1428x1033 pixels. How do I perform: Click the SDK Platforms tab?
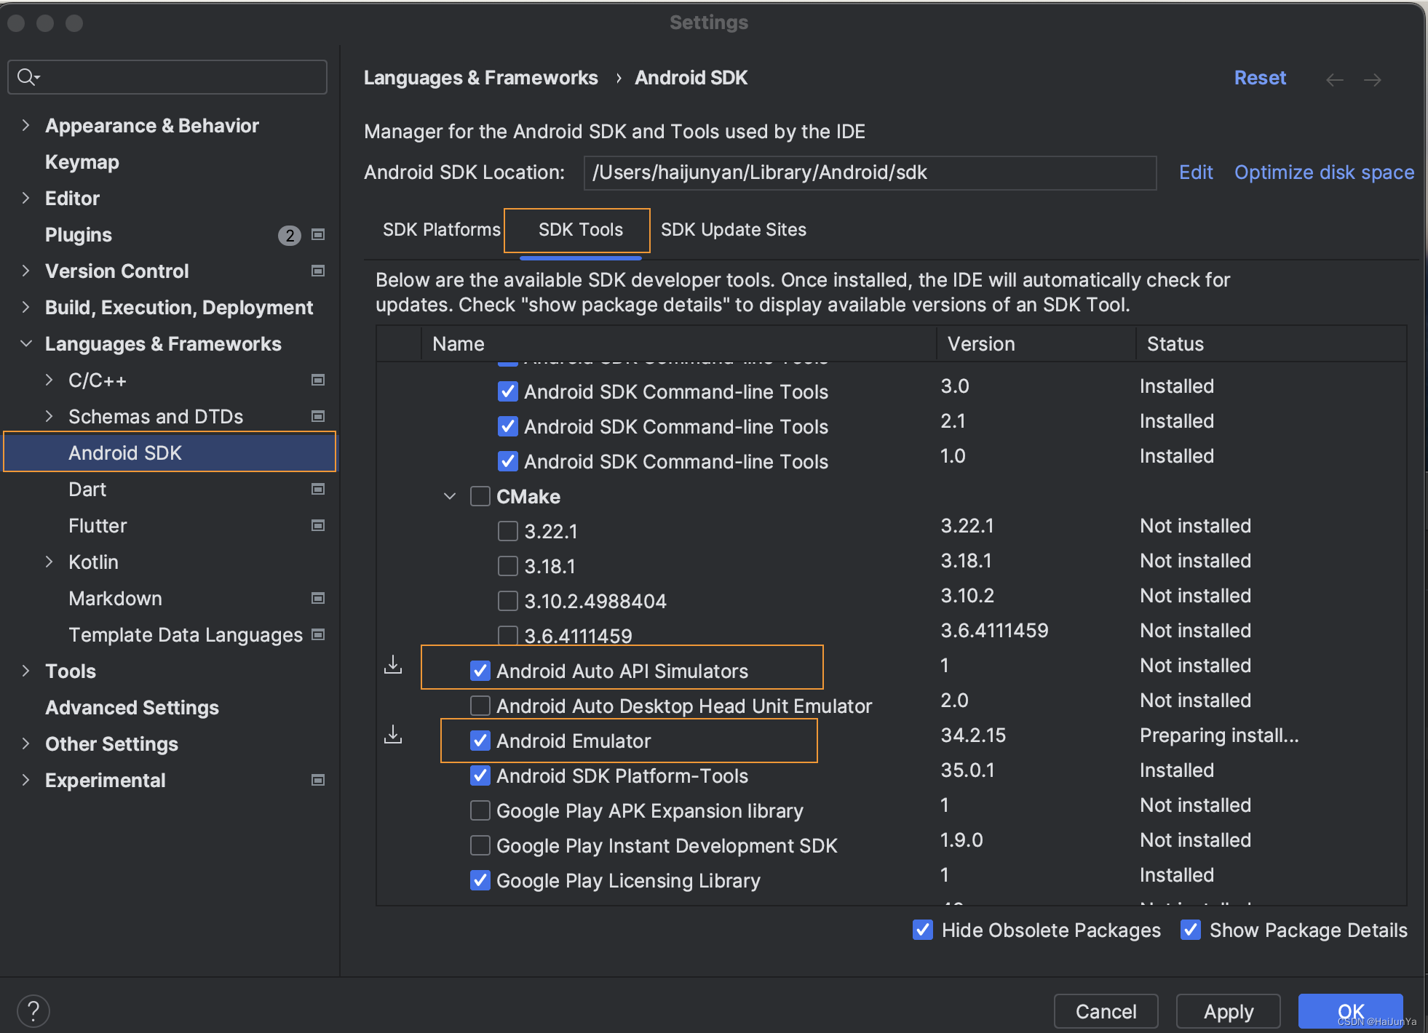tap(439, 229)
